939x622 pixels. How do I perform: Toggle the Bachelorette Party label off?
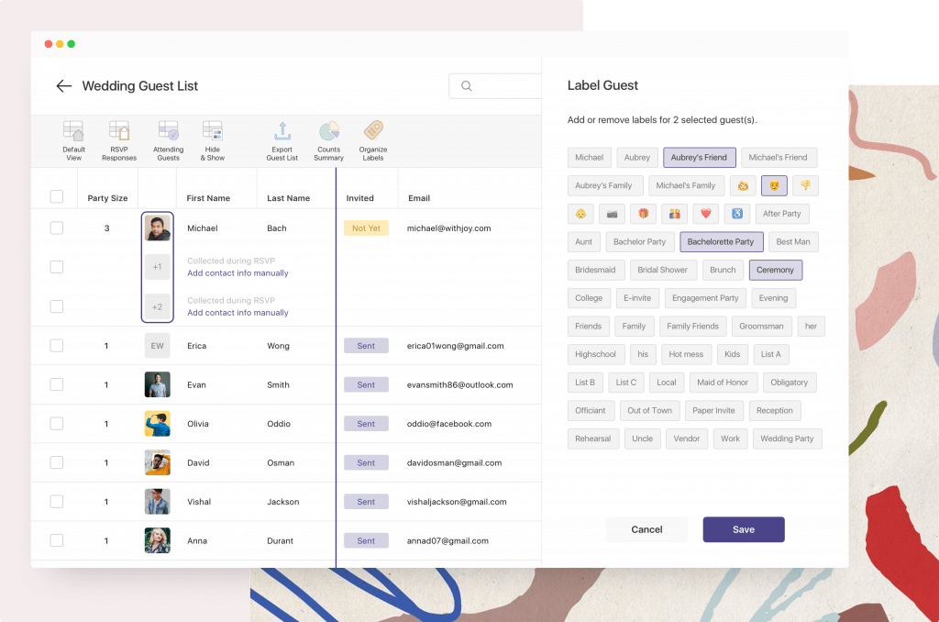(x=720, y=242)
